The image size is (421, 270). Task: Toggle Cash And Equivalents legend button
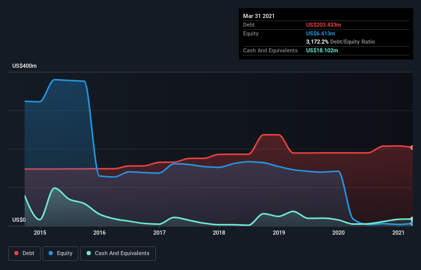click(x=118, y=254)
